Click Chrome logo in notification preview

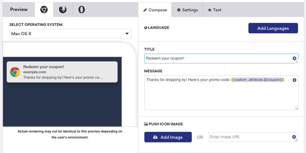[x=15, y=72]
